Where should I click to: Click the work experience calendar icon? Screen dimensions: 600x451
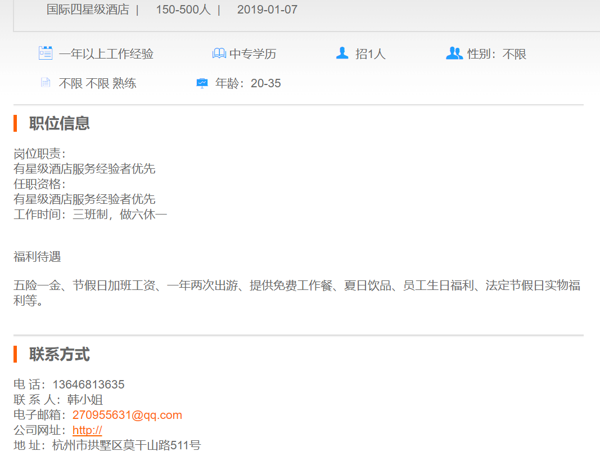[x=46, y=53]
